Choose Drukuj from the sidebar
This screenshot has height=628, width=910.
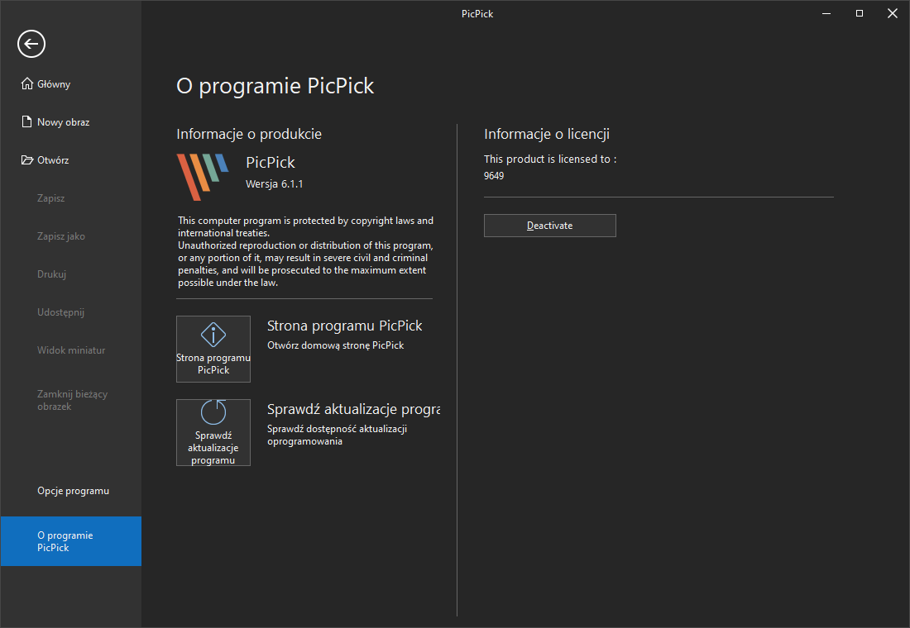point(51,274)
